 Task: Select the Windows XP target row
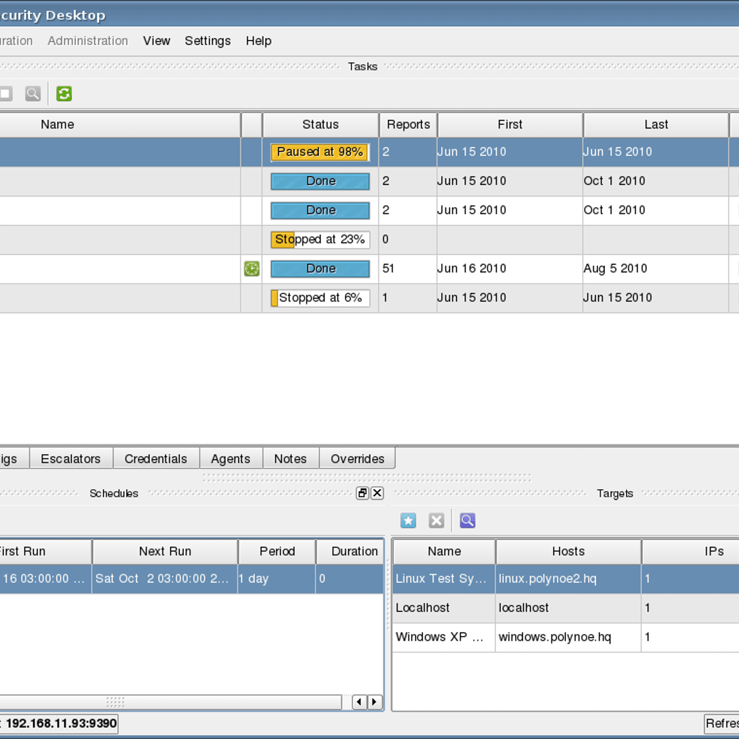(566, 637)
